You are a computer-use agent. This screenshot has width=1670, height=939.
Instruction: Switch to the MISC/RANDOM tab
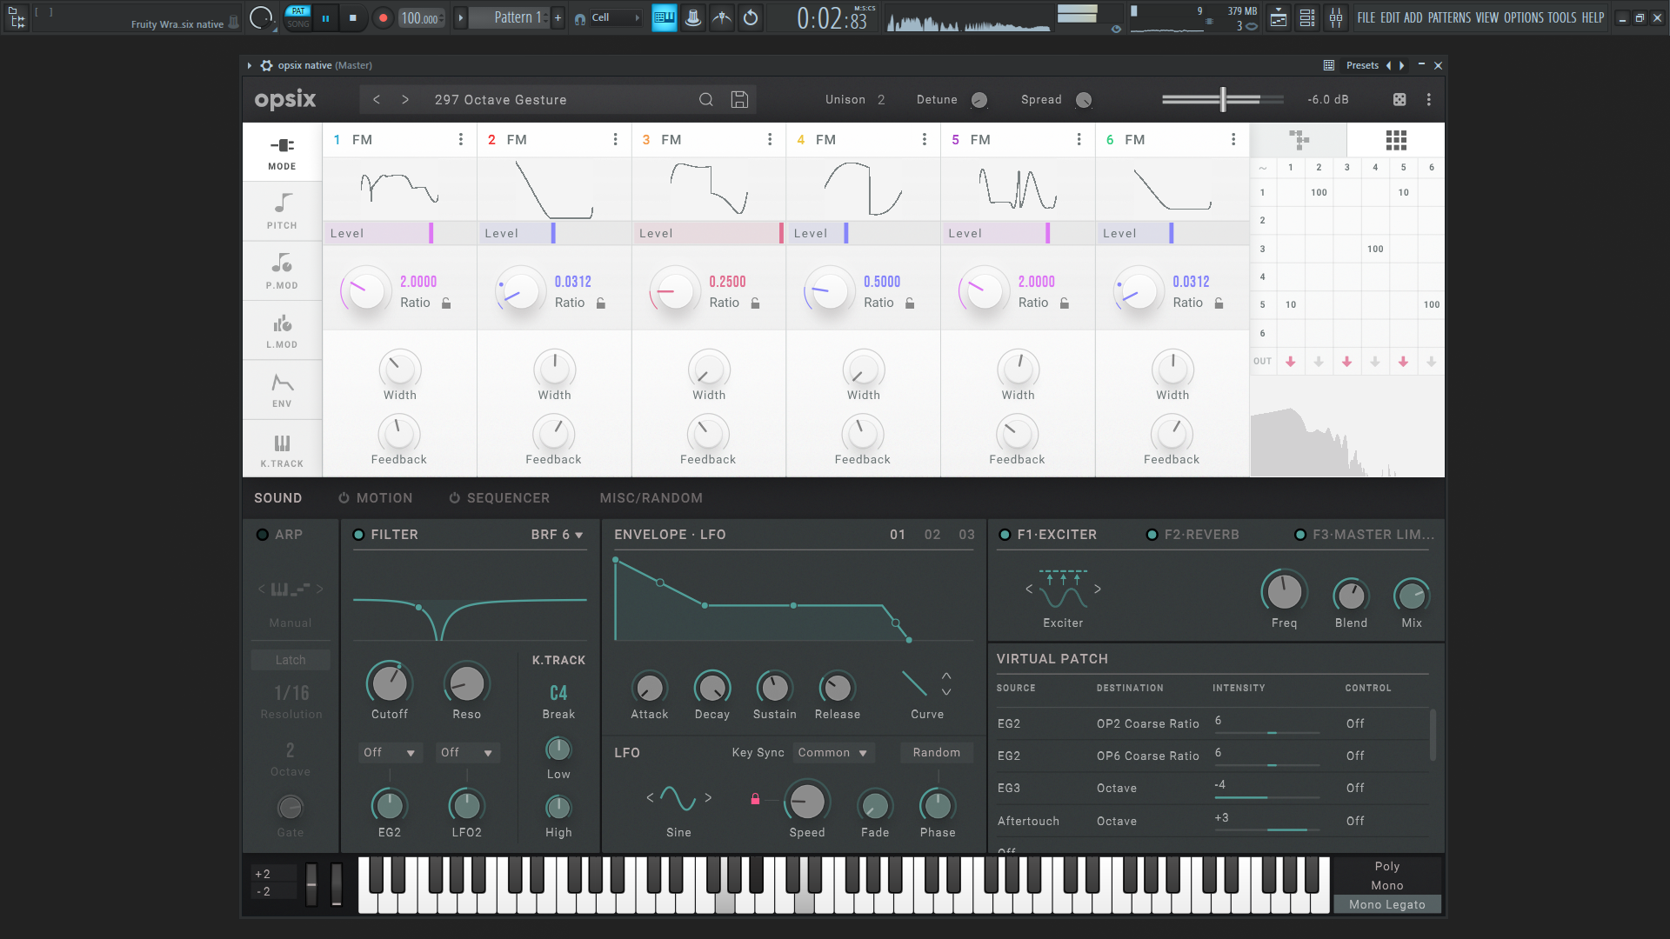(x=651, y=498)
